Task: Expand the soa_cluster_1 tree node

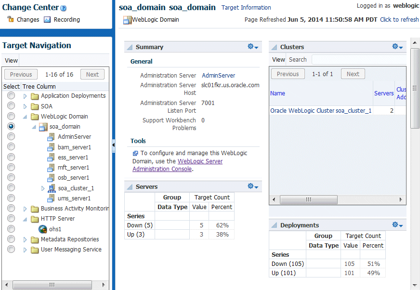Action: pos(42,188)
